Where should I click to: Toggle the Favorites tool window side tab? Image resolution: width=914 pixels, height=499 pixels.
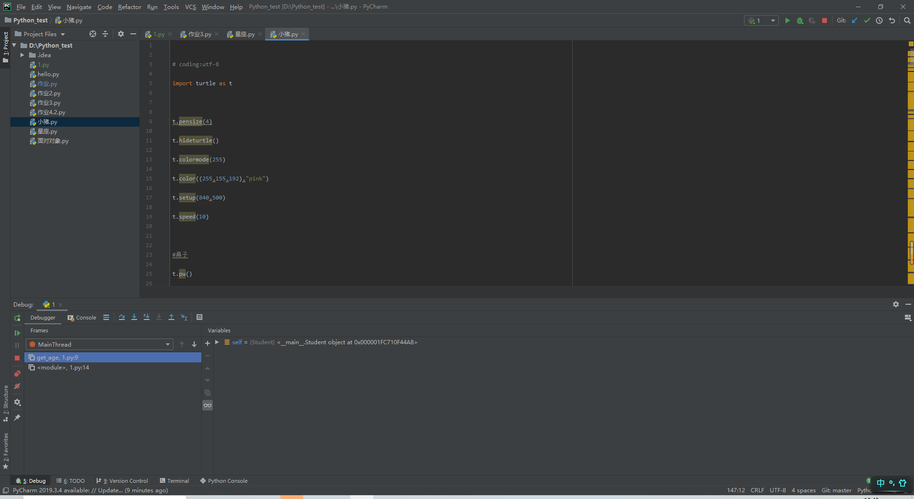click(x=5, y=451)
